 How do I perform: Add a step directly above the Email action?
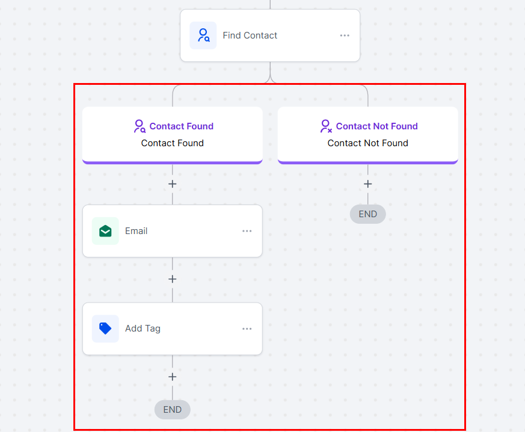pos(173,184)
